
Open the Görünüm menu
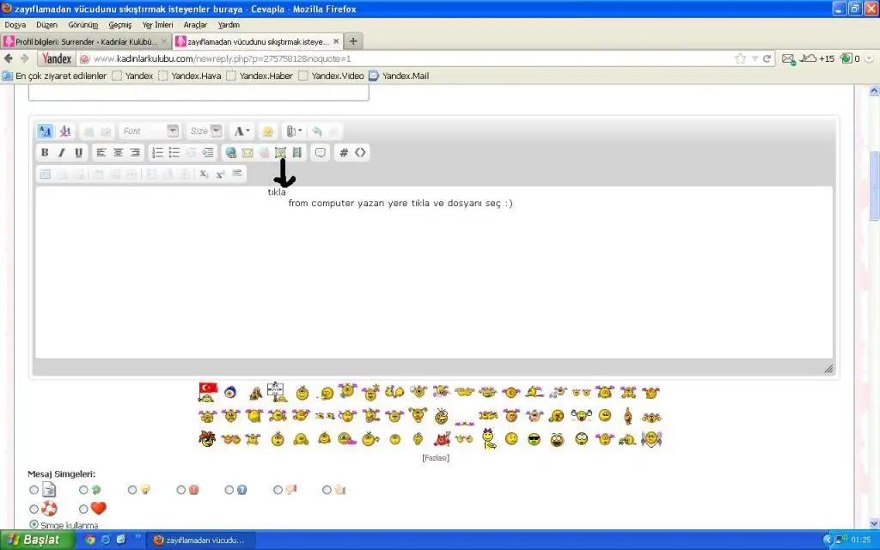[82, 25]
